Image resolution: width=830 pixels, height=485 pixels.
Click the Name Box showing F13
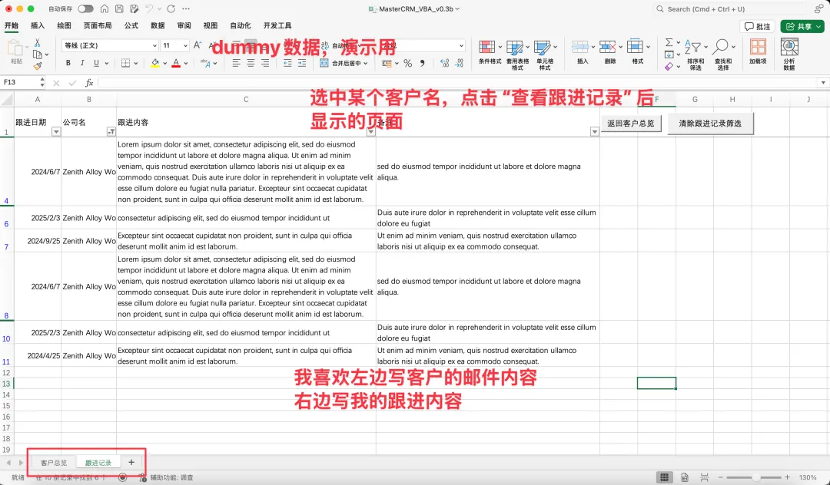point(20,82)
